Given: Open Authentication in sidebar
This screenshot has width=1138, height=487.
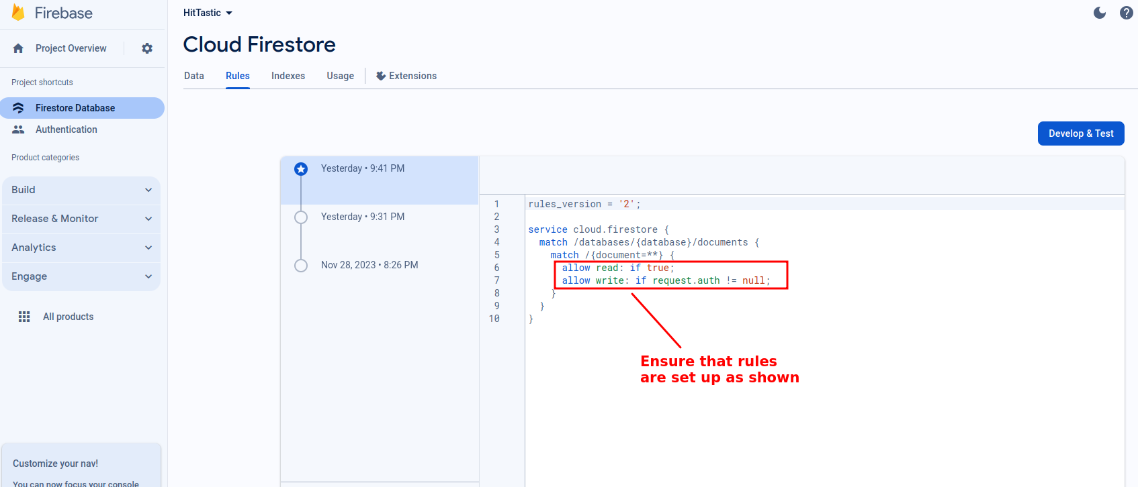Looking at the screenshot, I should point(66,129).
